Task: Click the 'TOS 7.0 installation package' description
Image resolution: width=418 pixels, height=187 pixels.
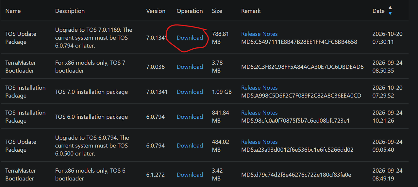Action: 92,92
